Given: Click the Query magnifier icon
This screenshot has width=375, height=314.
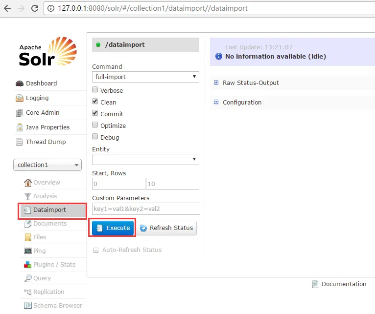Looking at the screenshot, I should coord(28,278).
